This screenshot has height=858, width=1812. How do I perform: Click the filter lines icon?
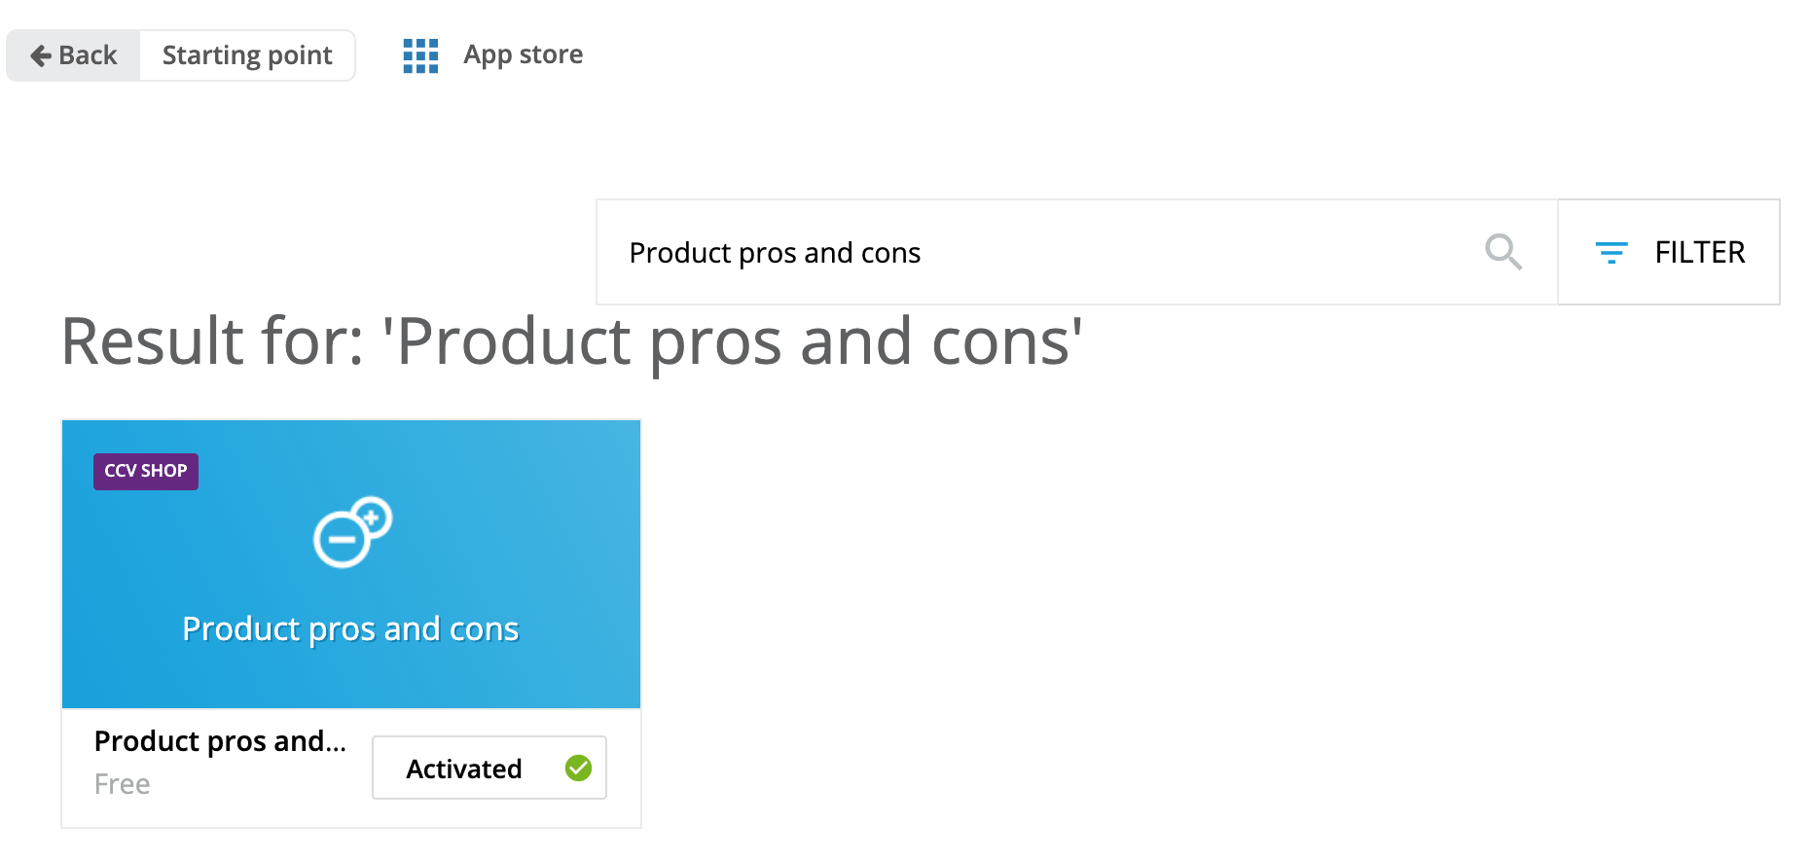click(x=1611, y=253)
